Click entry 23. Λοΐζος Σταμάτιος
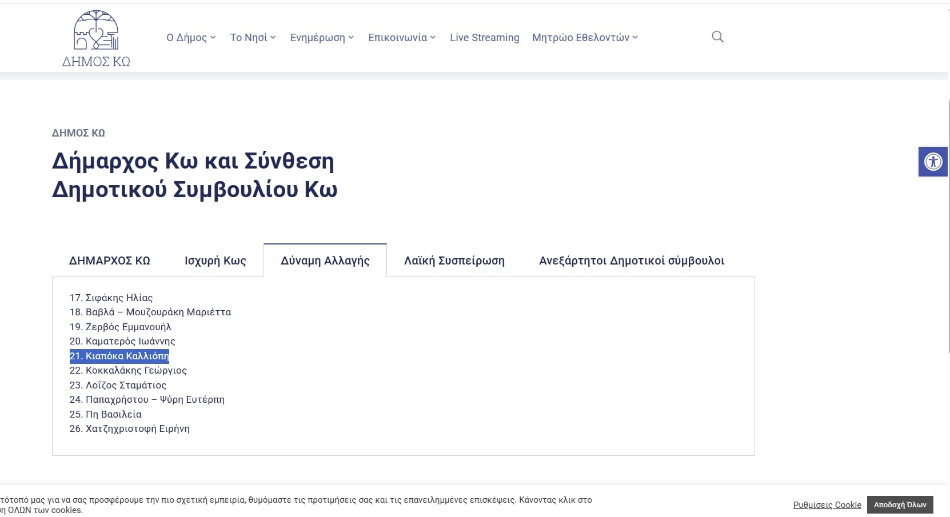The height and width of the screenshot is (517, 950). pyautogui.click(x=118, y=385)
